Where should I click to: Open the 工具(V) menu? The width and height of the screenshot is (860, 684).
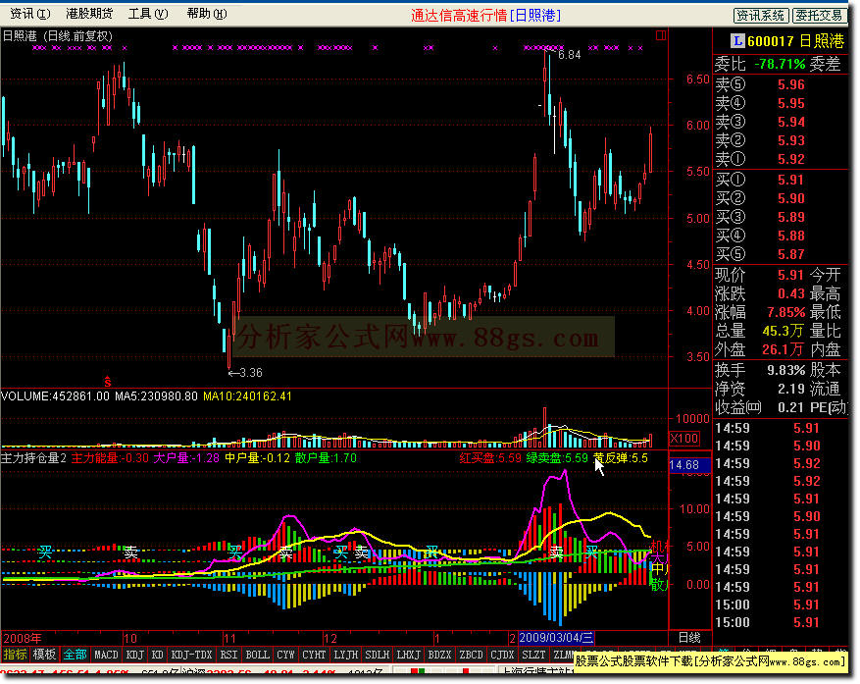148,14
